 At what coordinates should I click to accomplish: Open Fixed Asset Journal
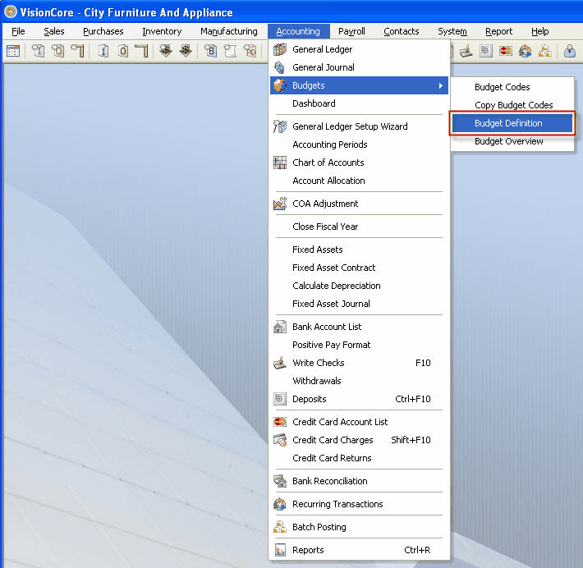pos(359,304)
